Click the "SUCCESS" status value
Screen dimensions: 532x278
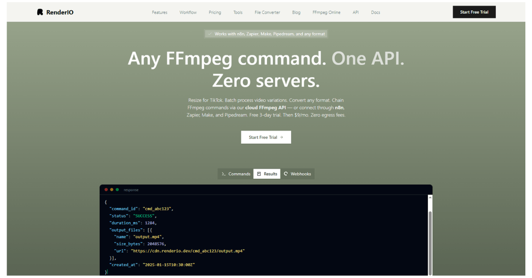tap(145, 216)
